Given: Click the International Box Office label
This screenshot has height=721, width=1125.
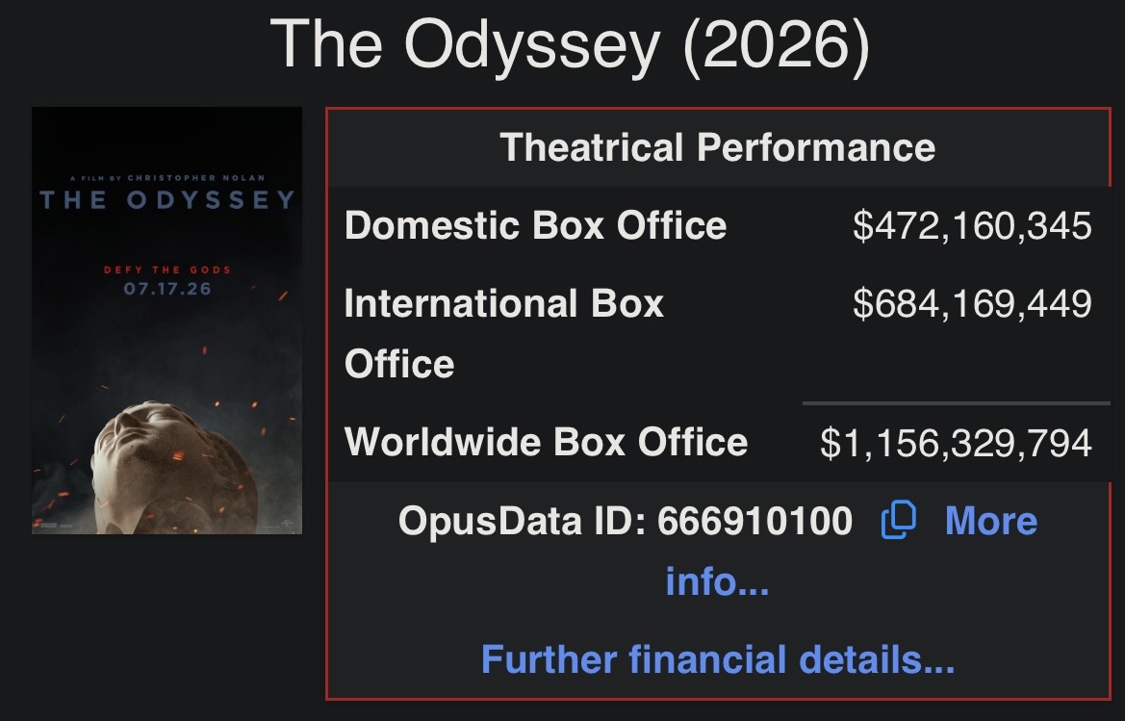Looking at the screenshot, I should pyautogui.click(x=503, y=334).
